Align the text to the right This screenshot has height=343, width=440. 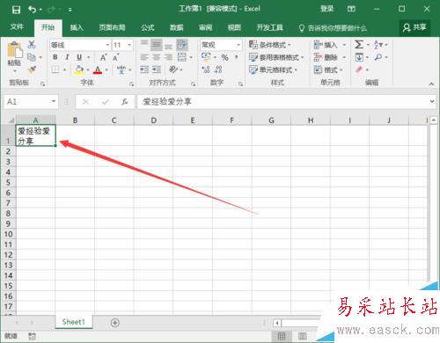[168, 57]
